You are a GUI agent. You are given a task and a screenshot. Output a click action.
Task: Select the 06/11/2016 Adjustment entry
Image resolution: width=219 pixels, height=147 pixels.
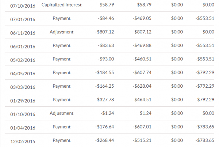61,32
